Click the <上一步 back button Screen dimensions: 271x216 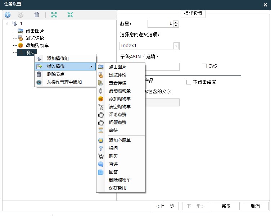click(165, 206)
